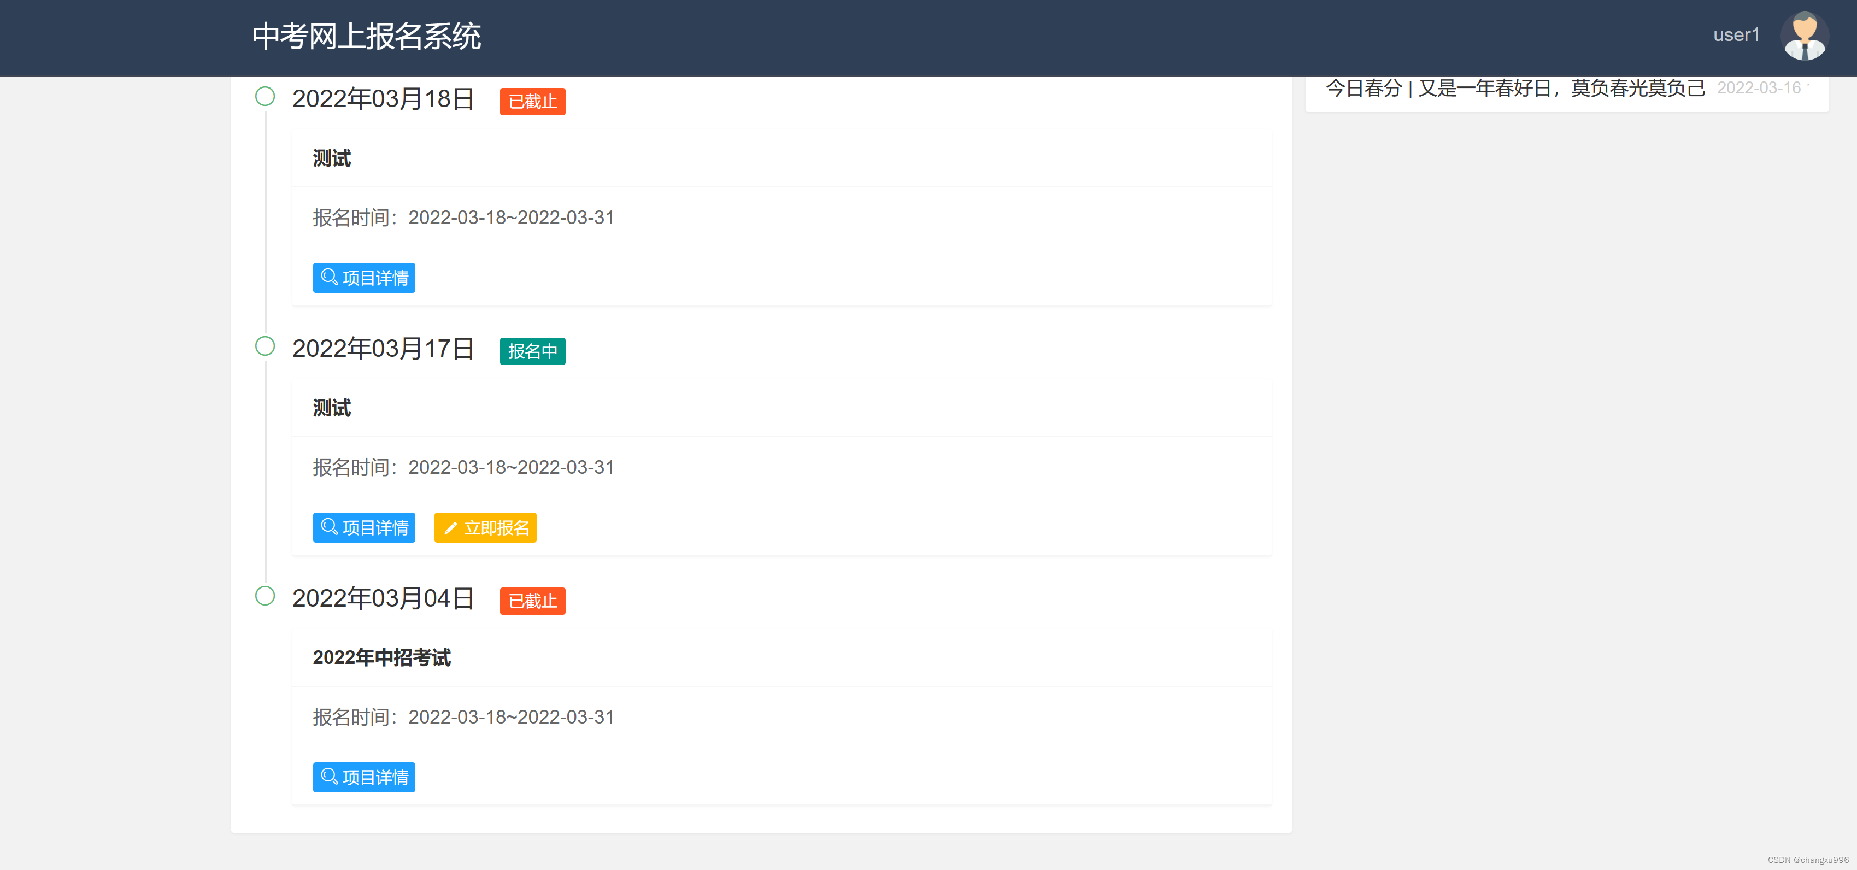
Task: Click 项目详情 for 2022年中招考试
Action: pos(364,777)
